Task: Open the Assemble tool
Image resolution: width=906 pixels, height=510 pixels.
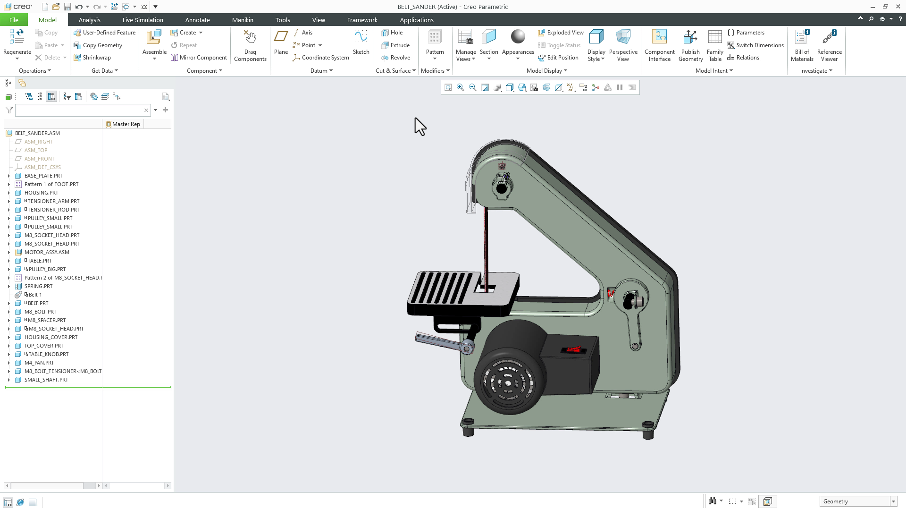Action: coord(154,40)
